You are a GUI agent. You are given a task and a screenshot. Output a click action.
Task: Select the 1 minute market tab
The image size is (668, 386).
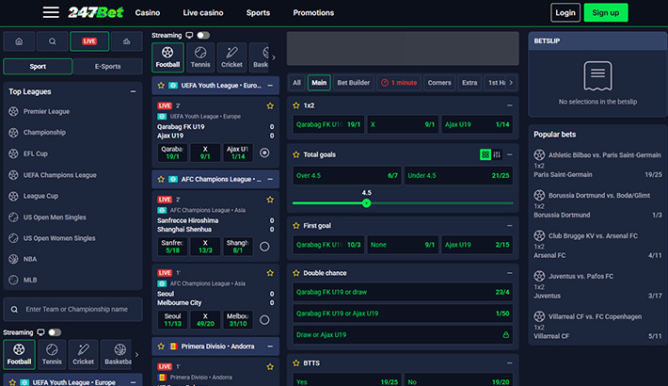click(399, 83)
